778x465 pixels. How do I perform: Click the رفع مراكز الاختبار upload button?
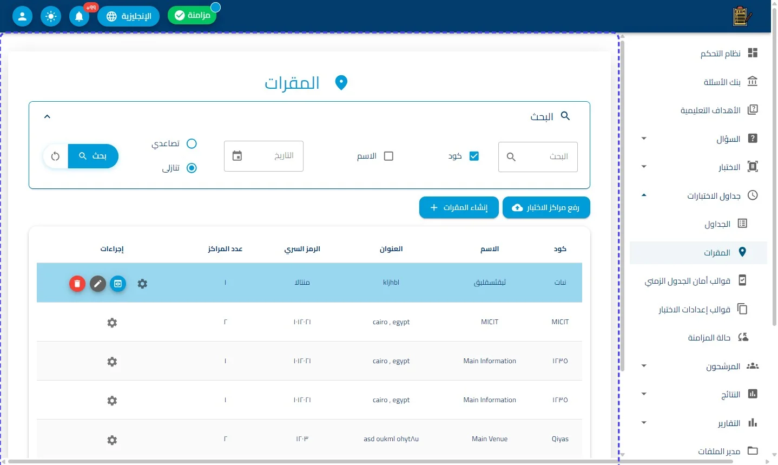pos(546,208)
